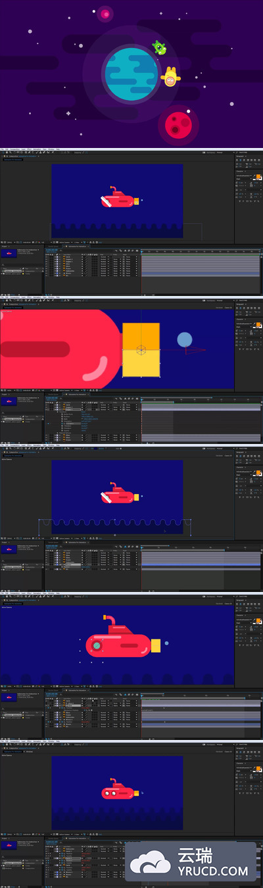
Task: Click the Chinese text 云瑞 in the watermark
Action: [195, 854]
